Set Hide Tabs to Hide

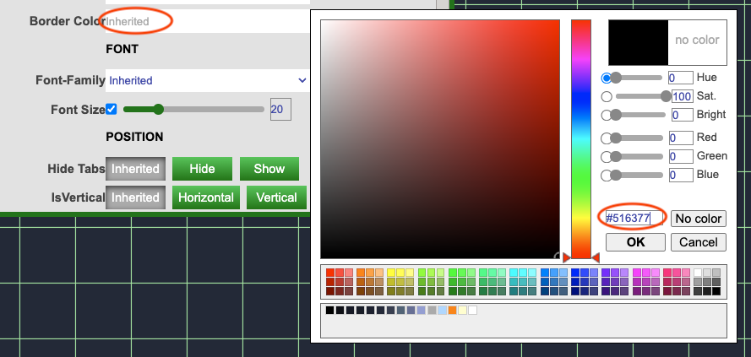202,169
